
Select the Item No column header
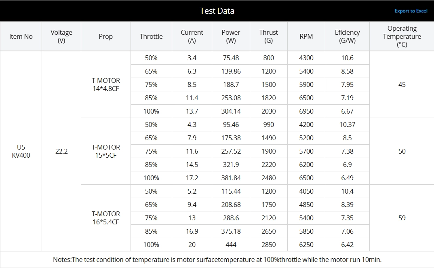[21, 36]
